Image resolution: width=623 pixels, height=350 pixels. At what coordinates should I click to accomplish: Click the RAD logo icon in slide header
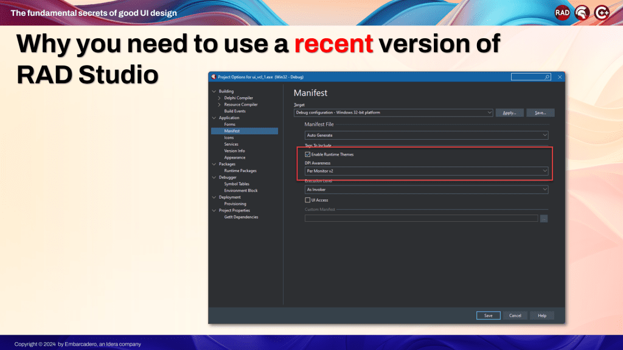(x=562, y=13)
